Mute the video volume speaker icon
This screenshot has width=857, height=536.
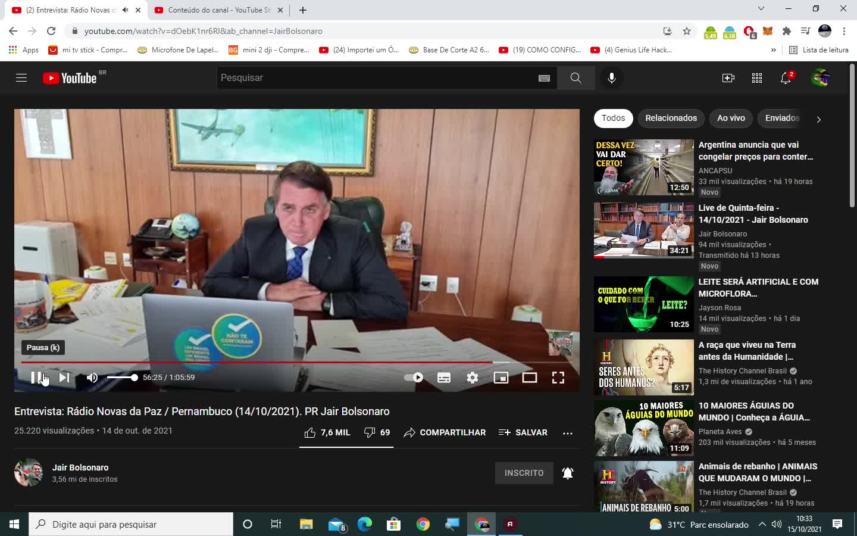point(92,377)
